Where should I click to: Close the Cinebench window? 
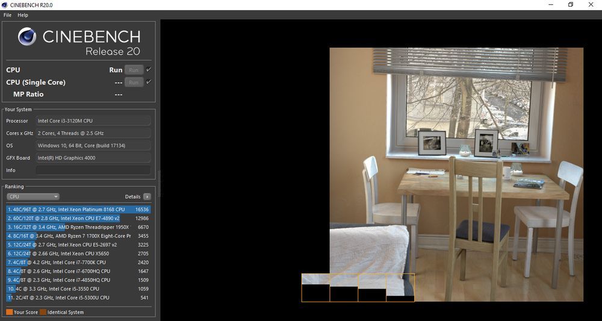[x=591, y=5]
